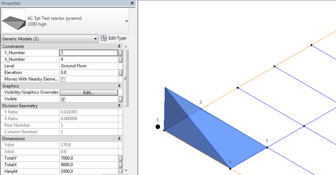
Task: Click adaptive point 4 on orange line
Action: (230, 169)
